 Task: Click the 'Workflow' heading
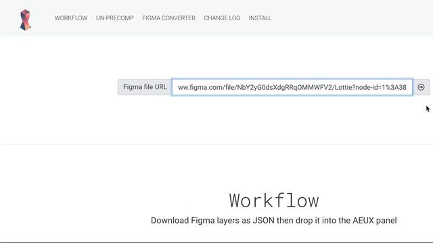point(274,200)
